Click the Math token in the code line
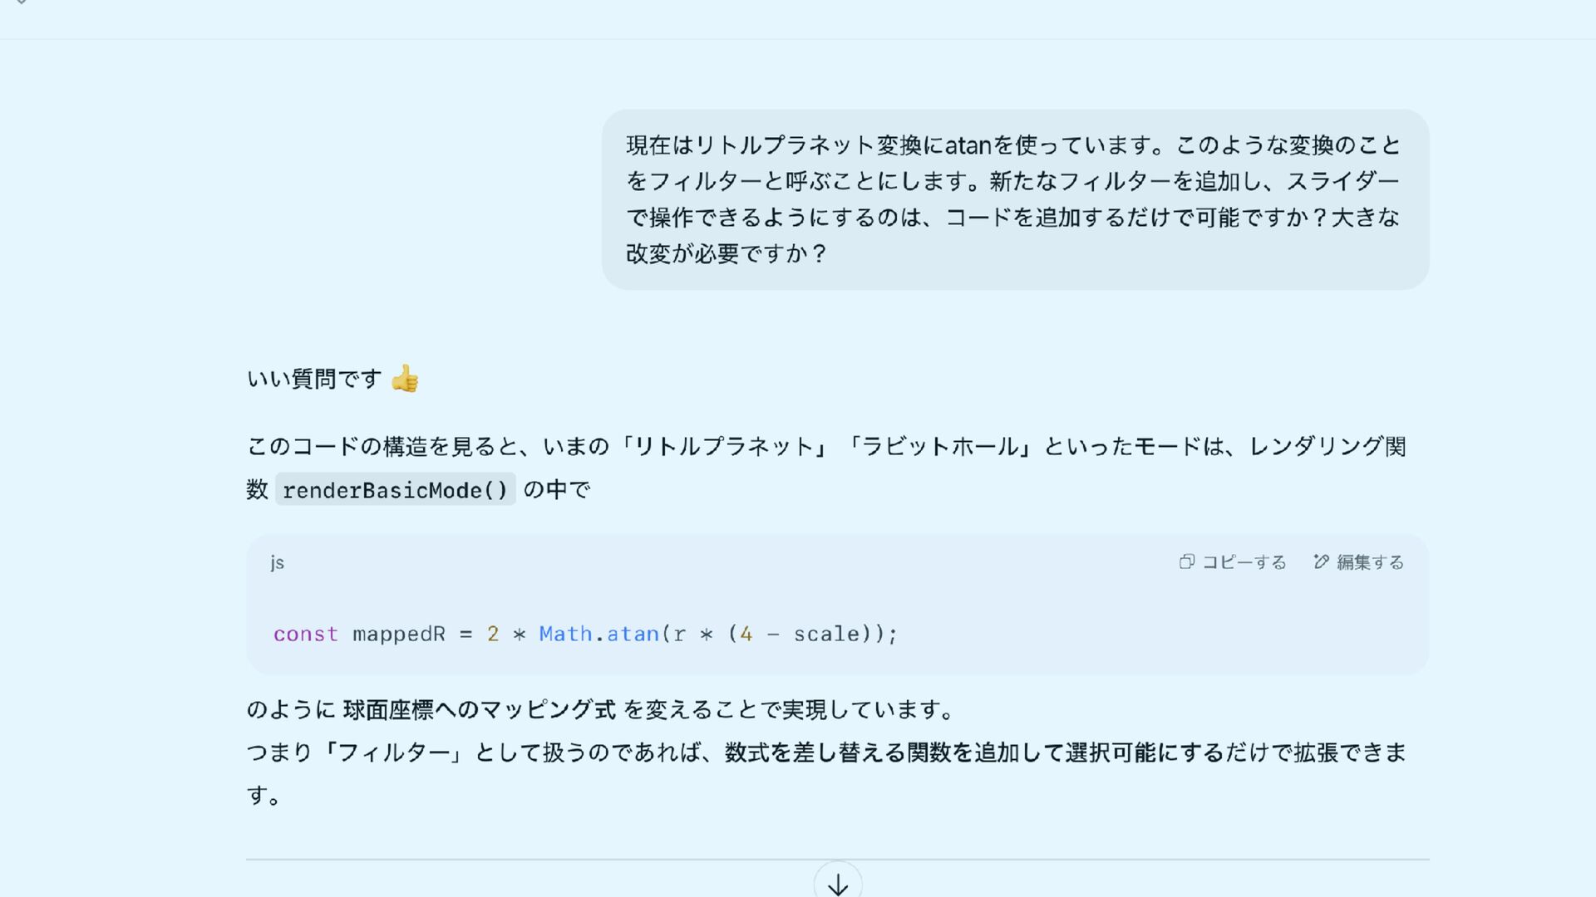This screenshot has width=1596, height=897. point(565,635)
